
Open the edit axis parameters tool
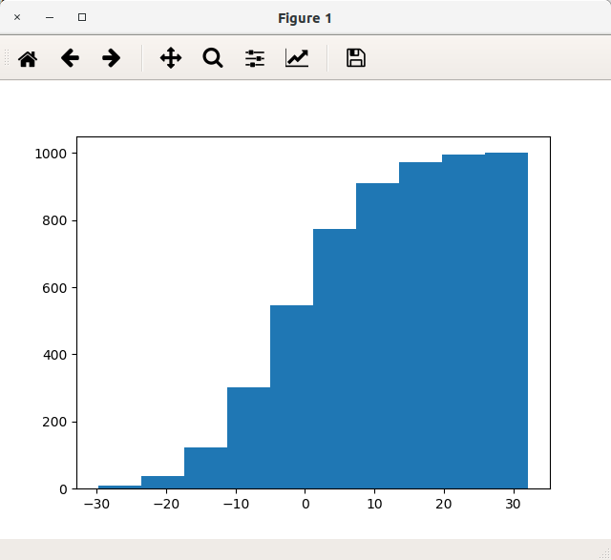point(297,58)
